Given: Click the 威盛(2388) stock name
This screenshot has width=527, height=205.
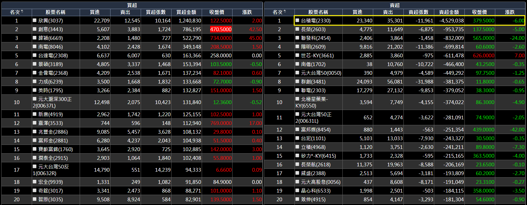Looking at the screenshot, I should click(313, 173).
